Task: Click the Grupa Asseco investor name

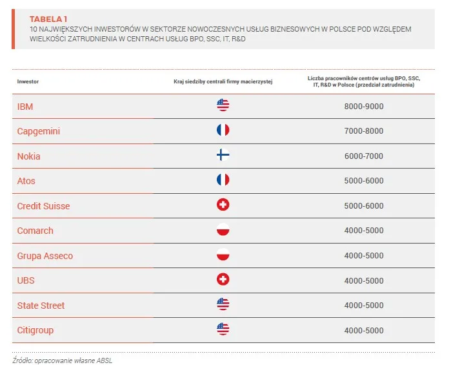Action: [x=45, y=256]
